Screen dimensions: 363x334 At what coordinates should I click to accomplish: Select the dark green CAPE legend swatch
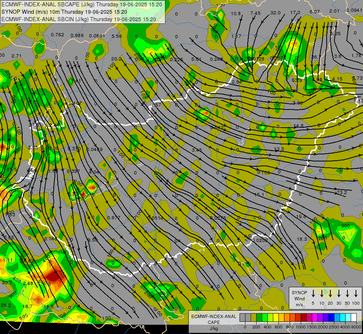[259, 318]
